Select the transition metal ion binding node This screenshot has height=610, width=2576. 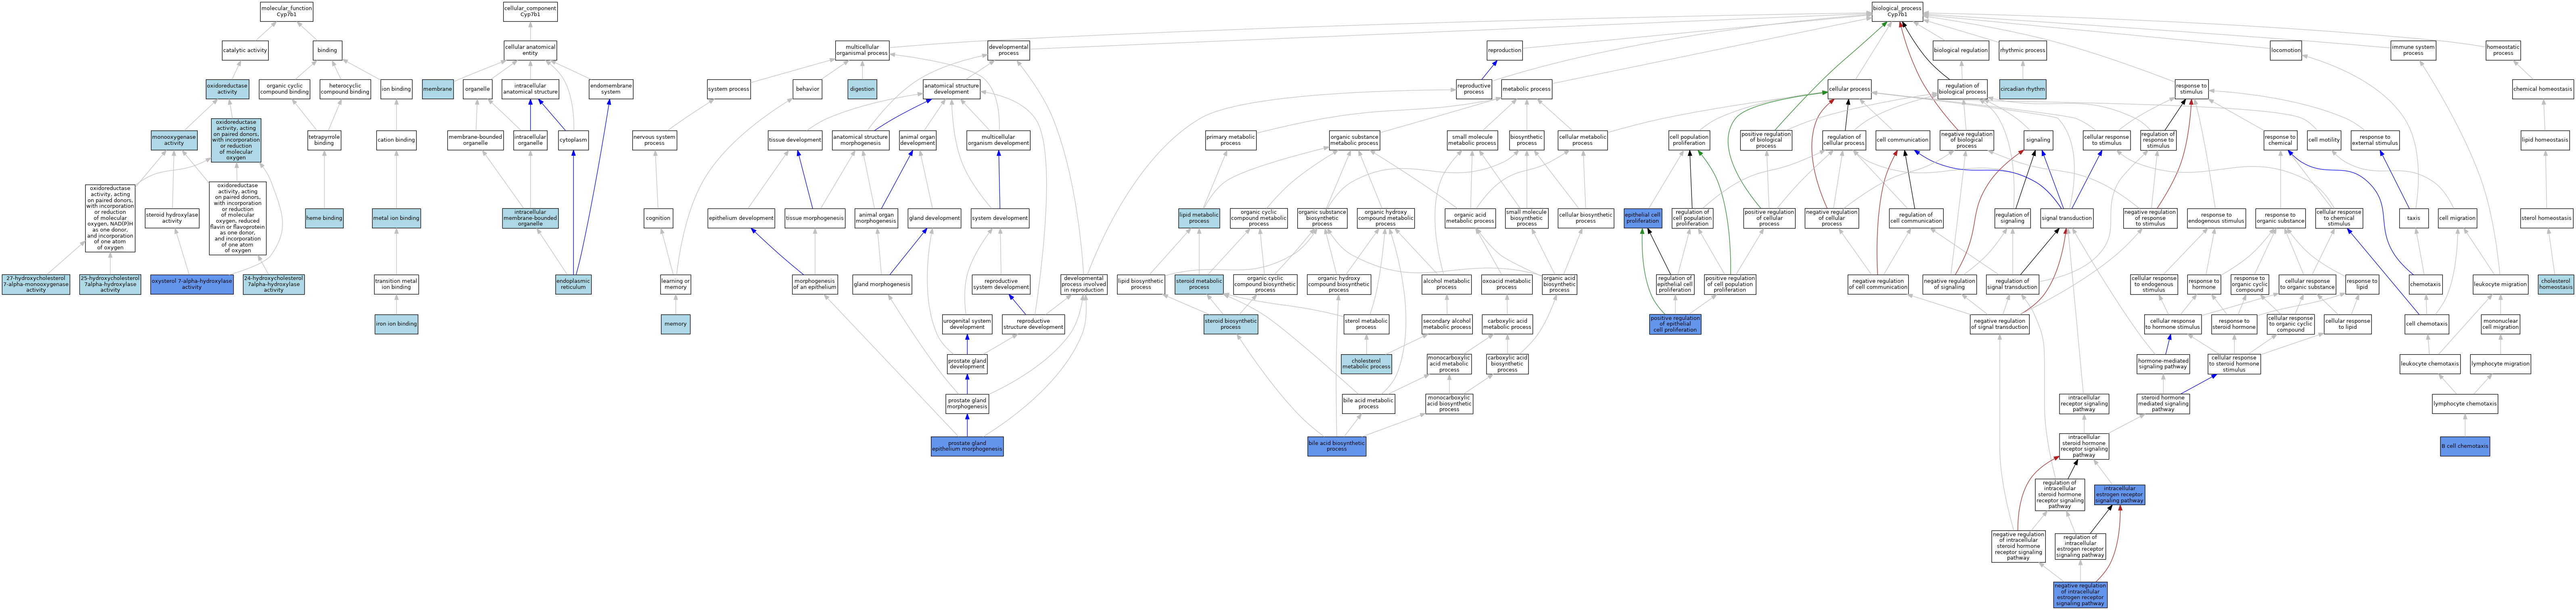tap(396, 284)
